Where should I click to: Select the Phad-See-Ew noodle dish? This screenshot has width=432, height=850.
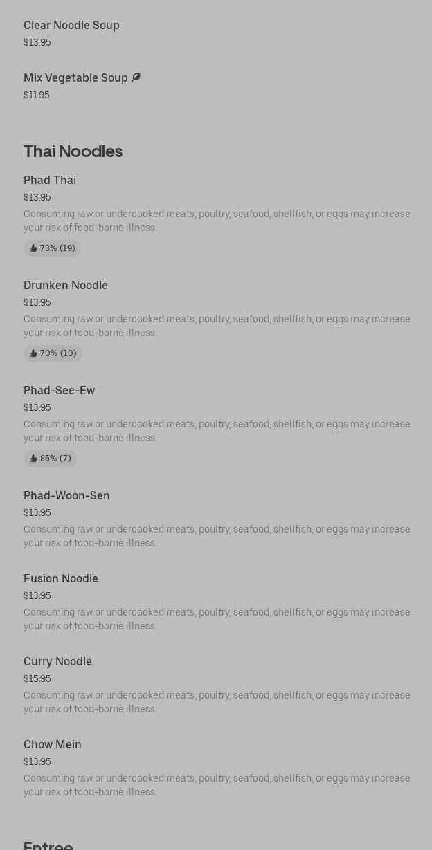[60, 391]
